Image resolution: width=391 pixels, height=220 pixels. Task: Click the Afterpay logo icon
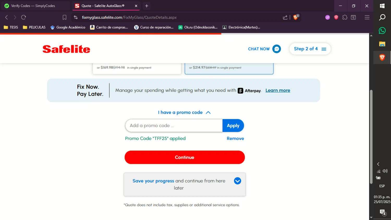[240, 91]
